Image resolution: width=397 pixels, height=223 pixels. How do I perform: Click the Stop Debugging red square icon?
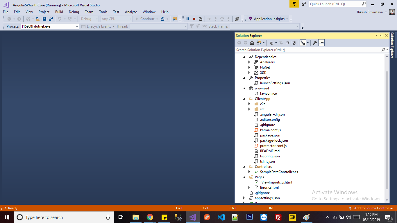[194, 19]
